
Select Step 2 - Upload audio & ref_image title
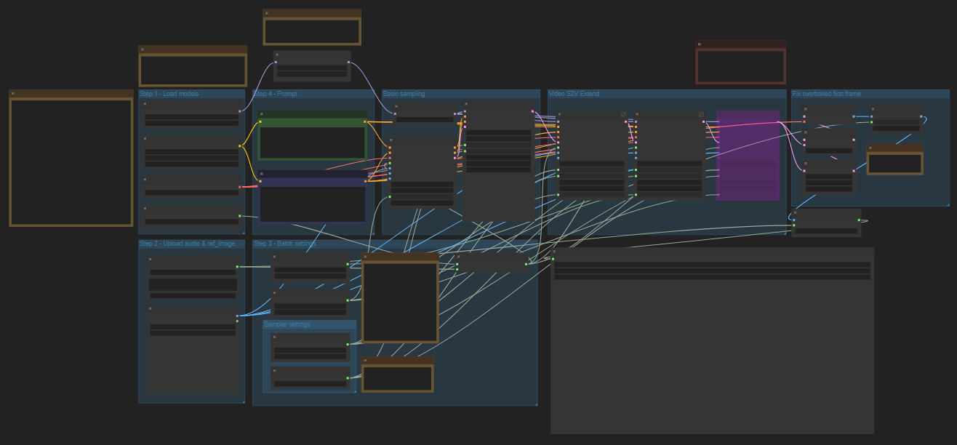[x=188, y=244]
